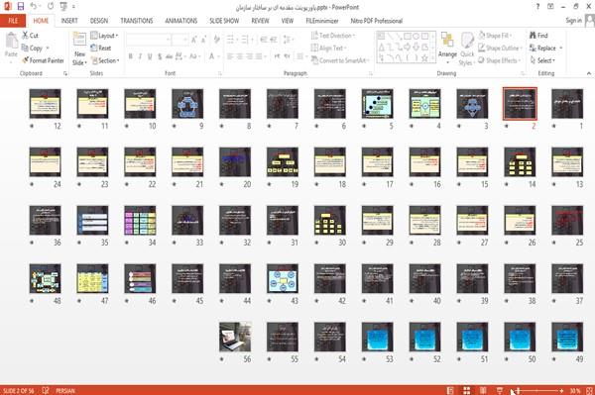Click the Shape Outline button
This screenshot has width=595, height=395.
click(500, 49)
